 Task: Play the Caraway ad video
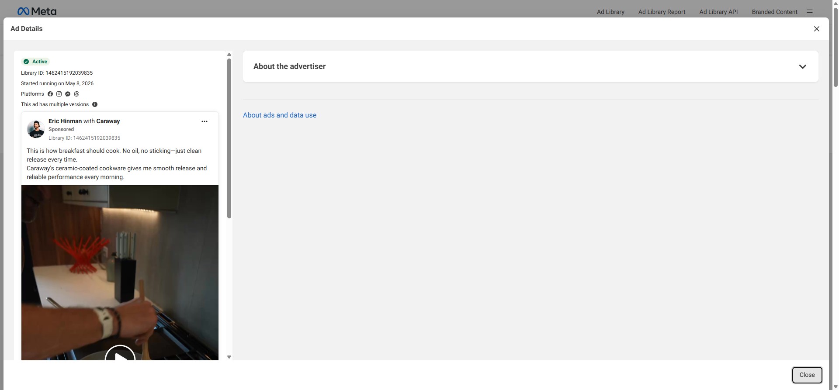tap(120, 354)
